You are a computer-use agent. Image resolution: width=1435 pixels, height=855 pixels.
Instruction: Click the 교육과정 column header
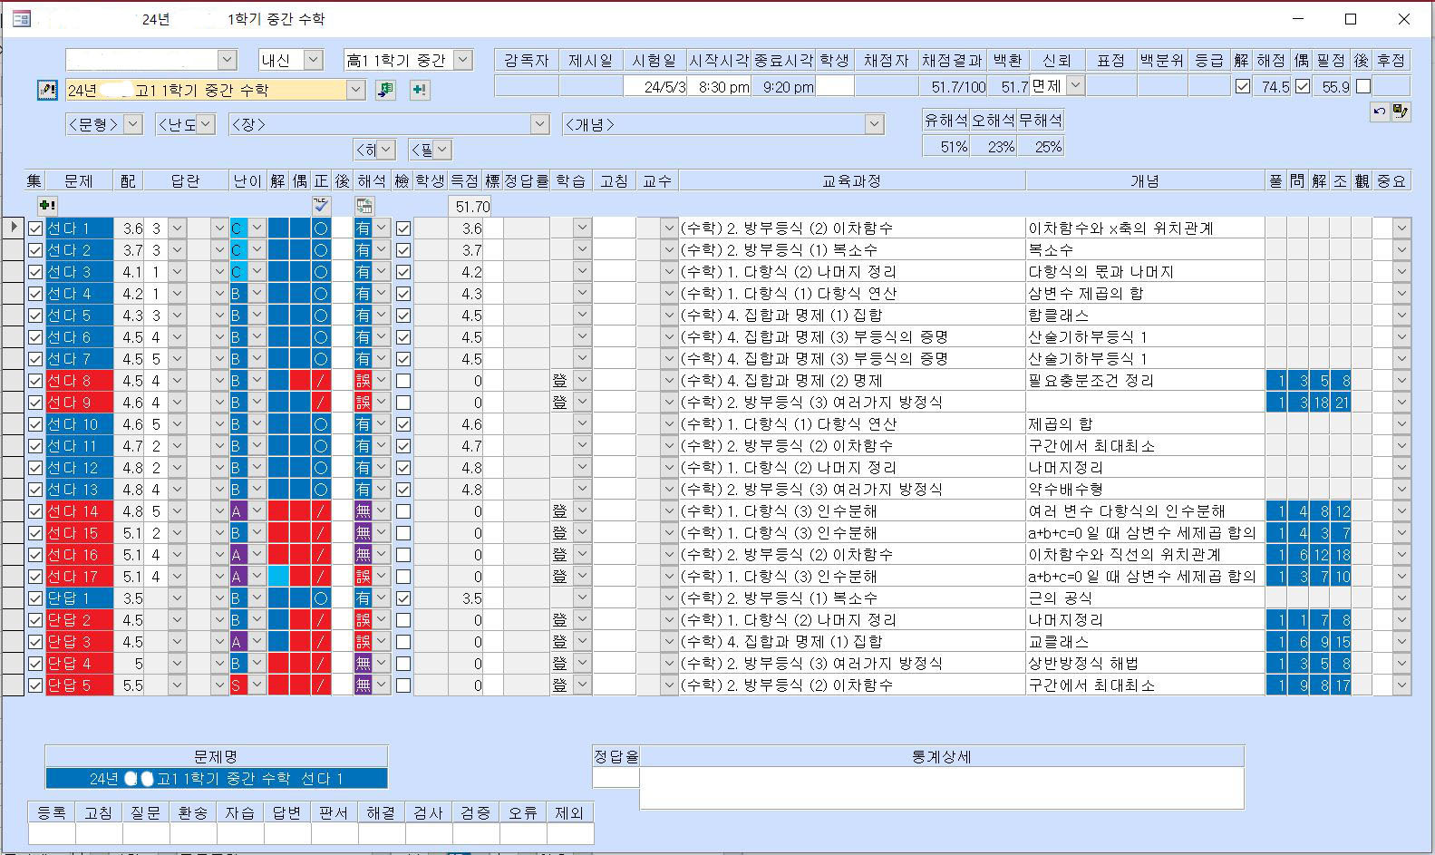[x=851, y=181]
